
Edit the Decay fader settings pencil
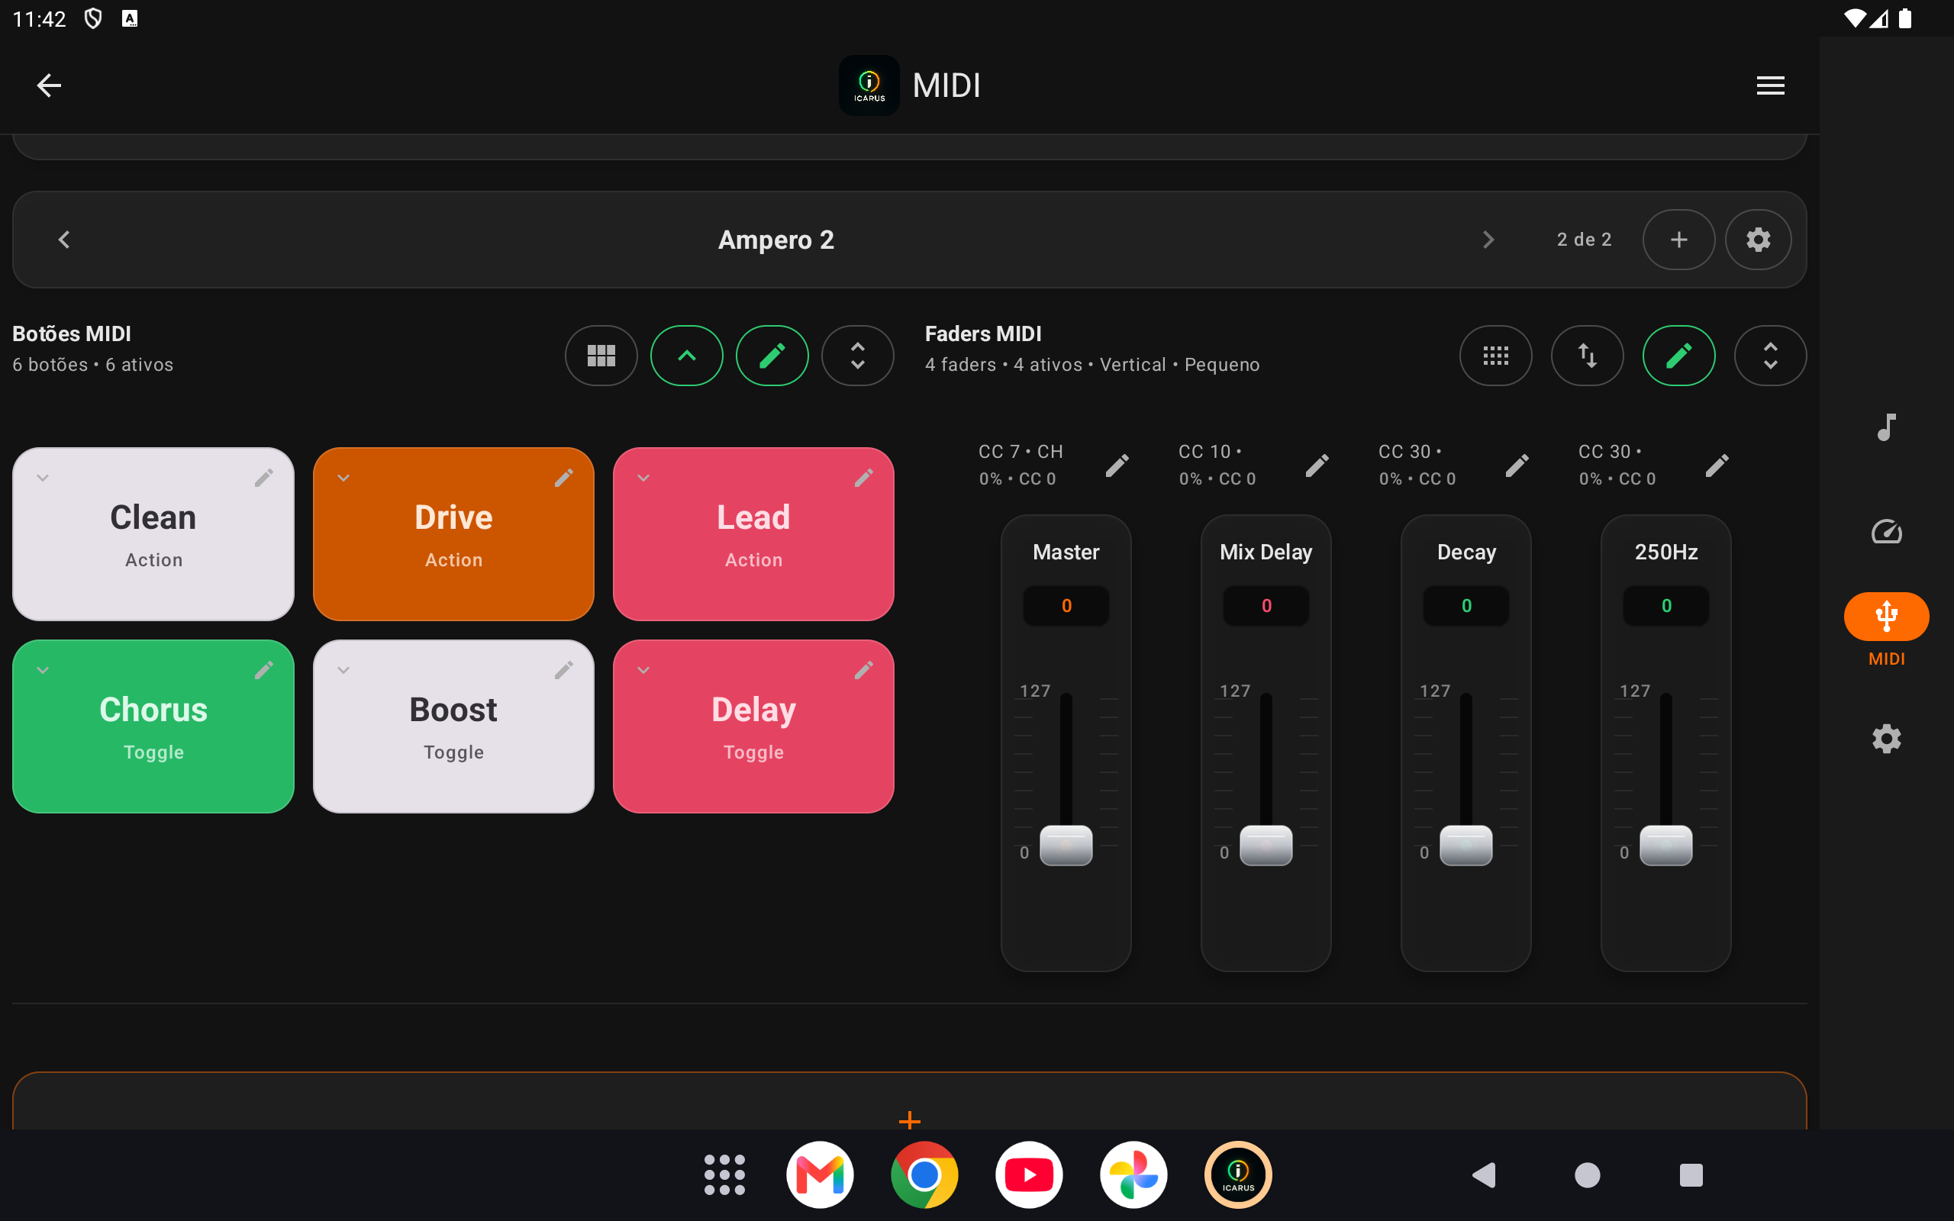(x=1517, y=466)
